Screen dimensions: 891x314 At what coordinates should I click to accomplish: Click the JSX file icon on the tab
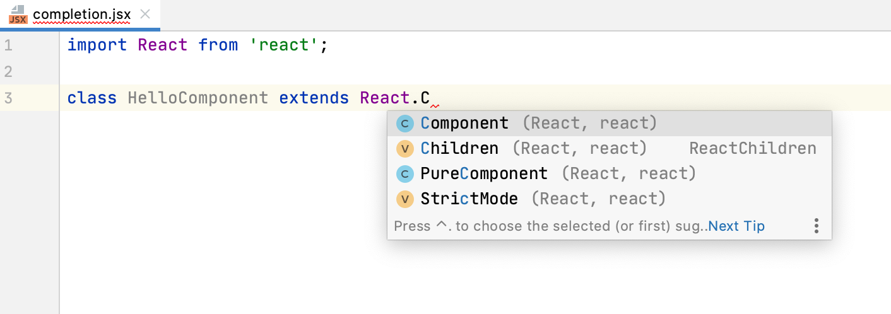pos(17,15)
